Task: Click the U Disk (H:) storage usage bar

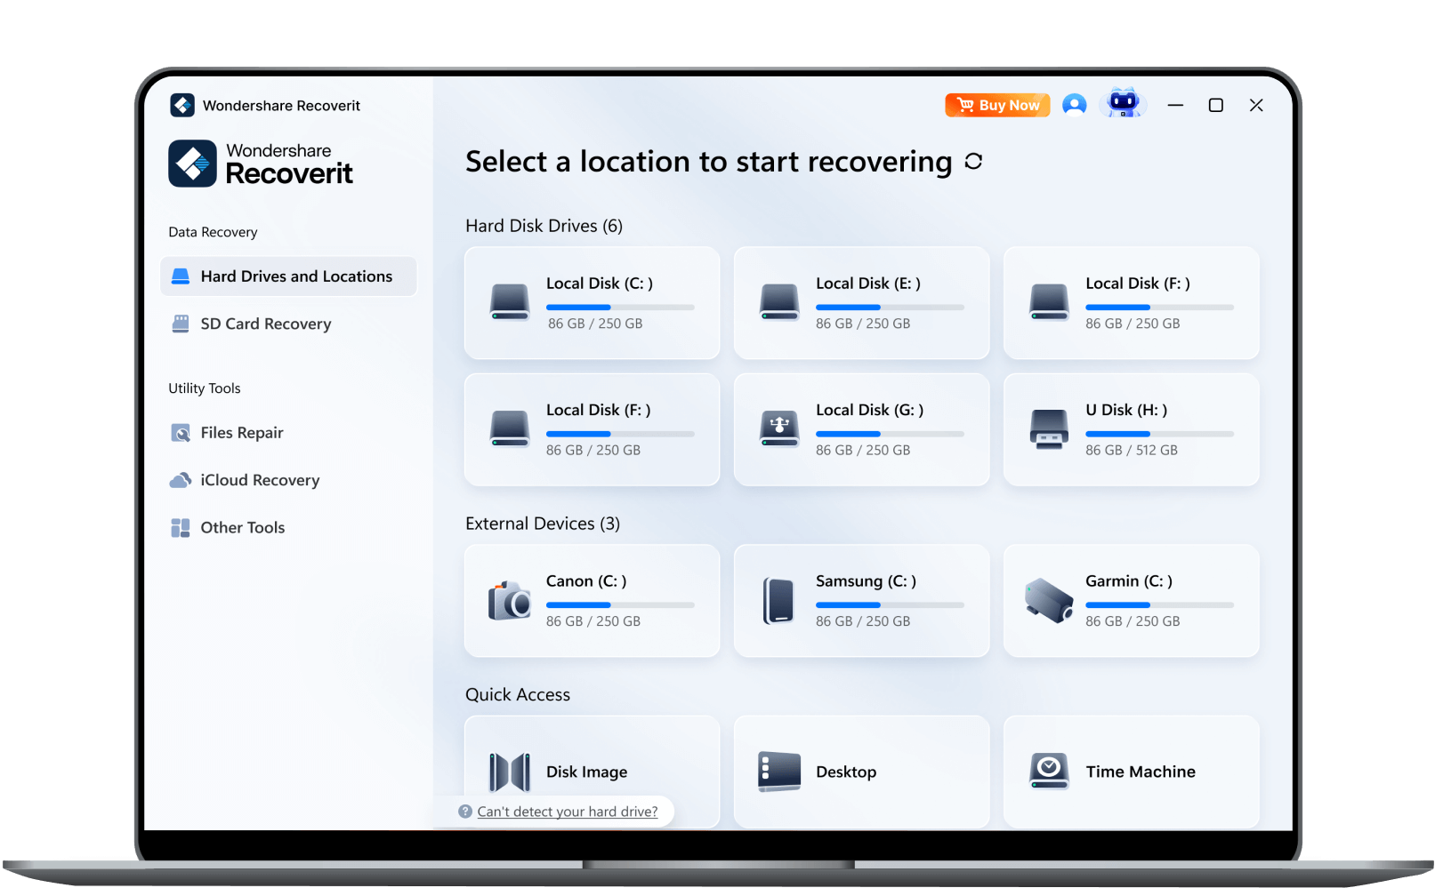Action: (x=1159, y=434)
